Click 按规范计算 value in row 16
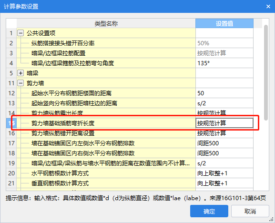The height and width of the screenshot is (223, 275). [x=224, y=133]
